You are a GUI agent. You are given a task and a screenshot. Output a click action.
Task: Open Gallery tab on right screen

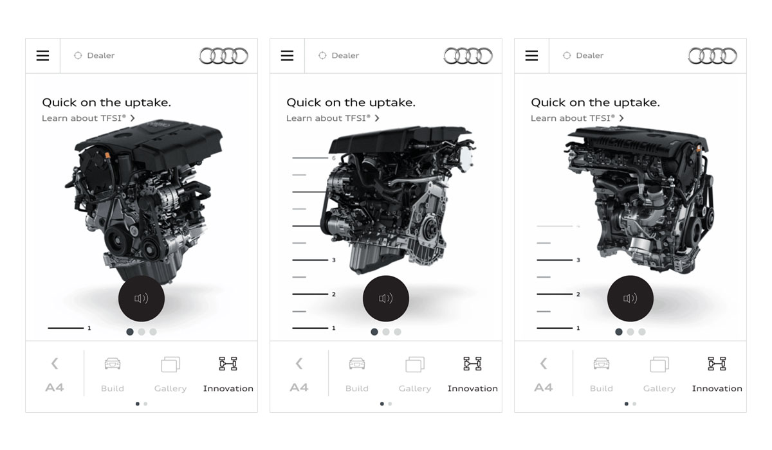point(659,374)
